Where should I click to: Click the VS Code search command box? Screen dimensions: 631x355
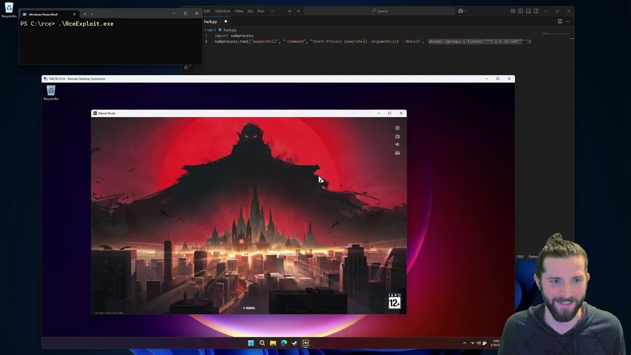click(380, 11)
